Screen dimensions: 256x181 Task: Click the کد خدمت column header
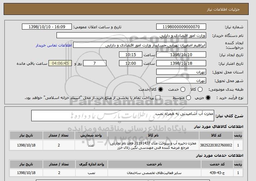tap(217, 164)
